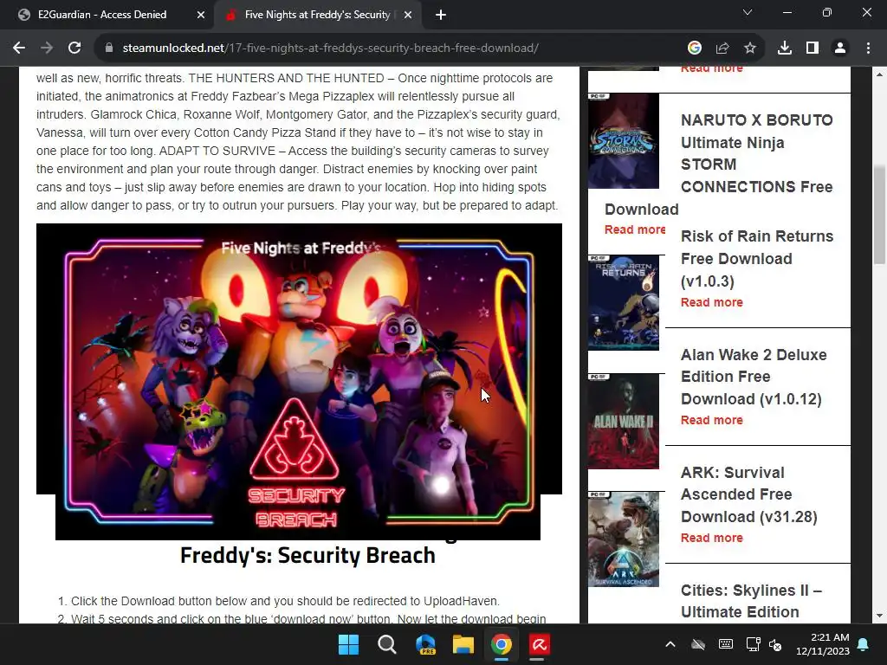Open network display tray icon
Viewport: 887px width, 665px height.
[x=753, y=644]
